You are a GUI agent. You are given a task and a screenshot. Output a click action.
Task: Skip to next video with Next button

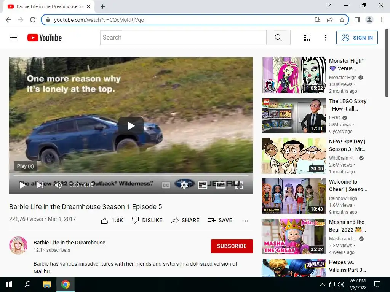coord(40,185)
